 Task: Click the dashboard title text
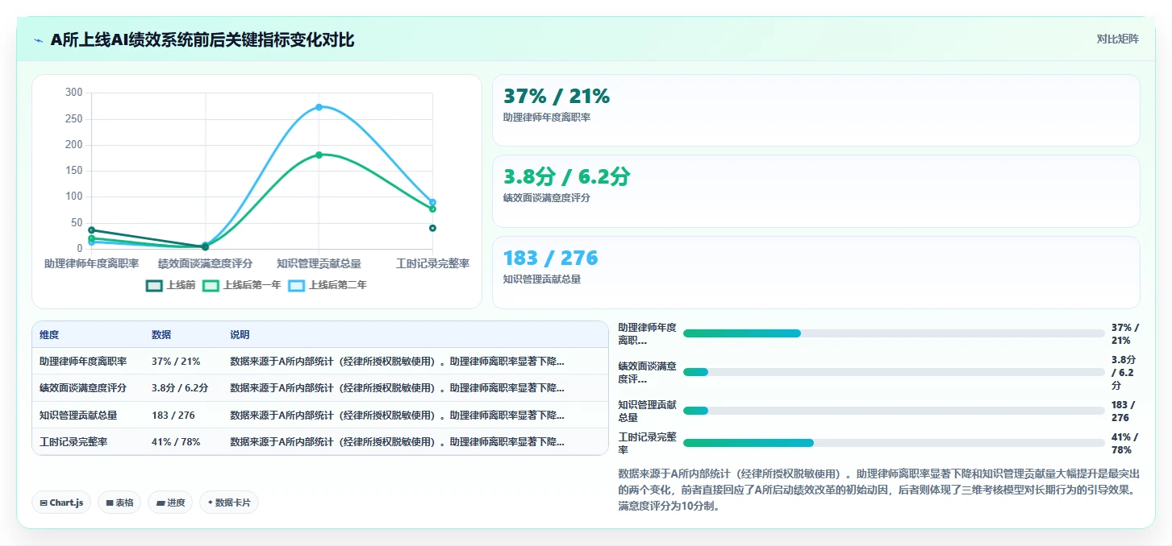202,40
